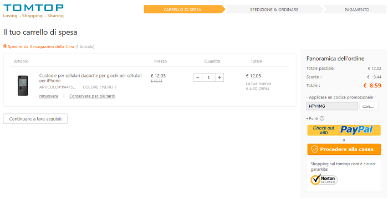Open the phone case product thumbnail
The width and height of the screenshot is (388, 199).
(23, 86)
